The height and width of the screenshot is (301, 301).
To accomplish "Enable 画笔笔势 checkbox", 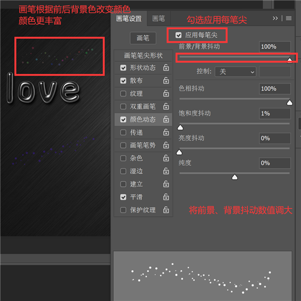I will [123, 145].
